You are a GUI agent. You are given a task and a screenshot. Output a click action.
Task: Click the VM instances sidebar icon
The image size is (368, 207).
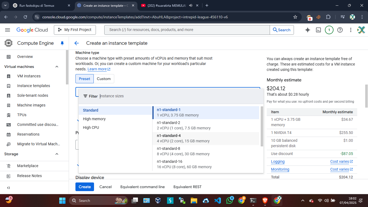coord(9,76)
